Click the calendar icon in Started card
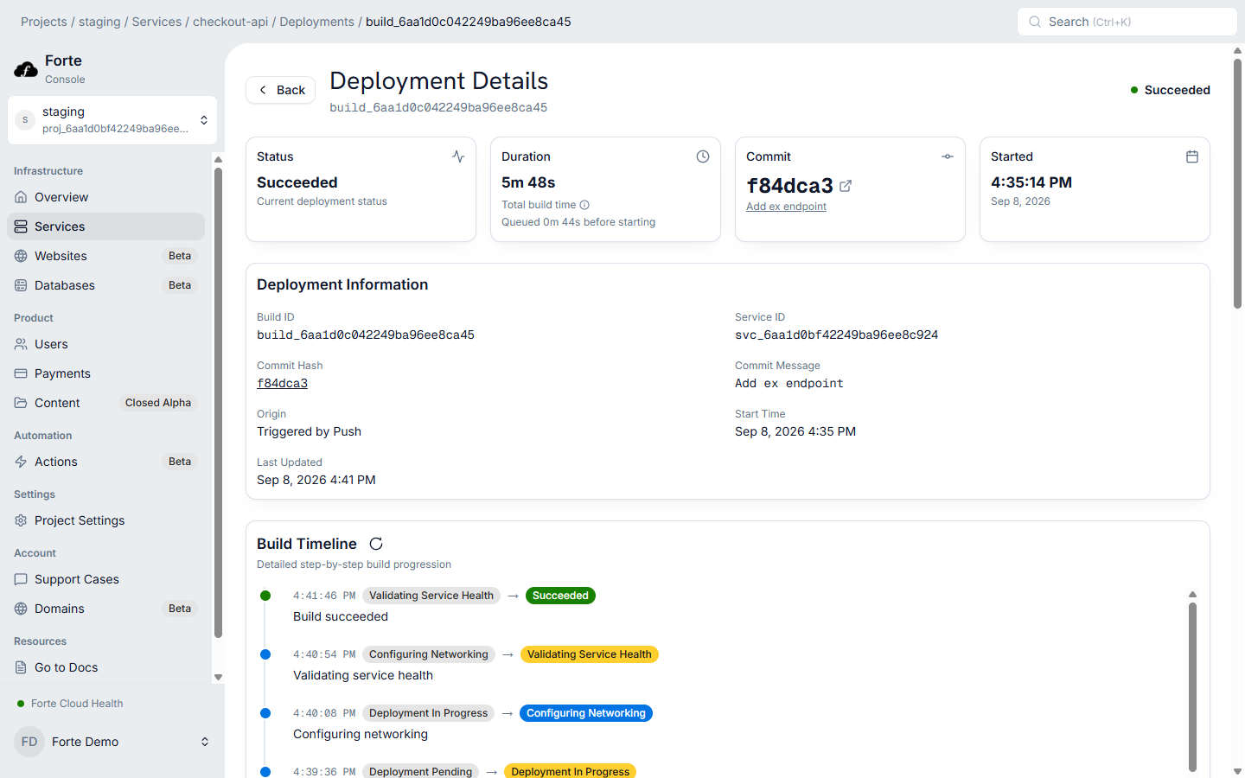 1192,156
